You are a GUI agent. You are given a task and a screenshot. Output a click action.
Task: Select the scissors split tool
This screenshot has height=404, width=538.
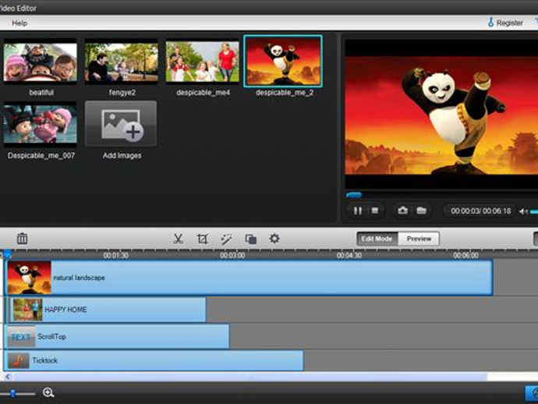[x=178, y=239]
